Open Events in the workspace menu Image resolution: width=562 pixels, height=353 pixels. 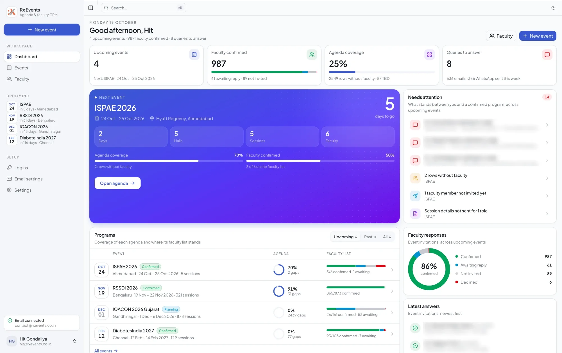tap(42, 68)
